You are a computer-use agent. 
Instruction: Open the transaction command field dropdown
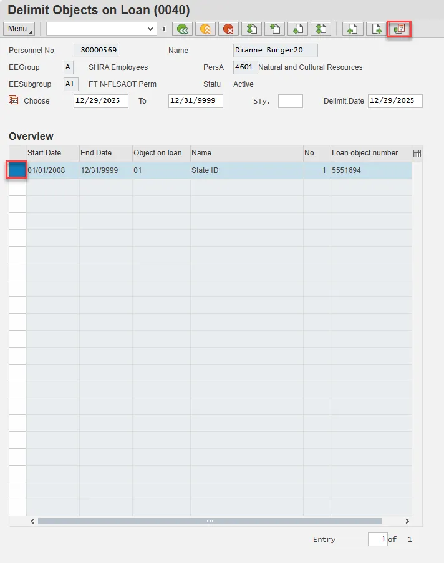click(x=150, y=29)
